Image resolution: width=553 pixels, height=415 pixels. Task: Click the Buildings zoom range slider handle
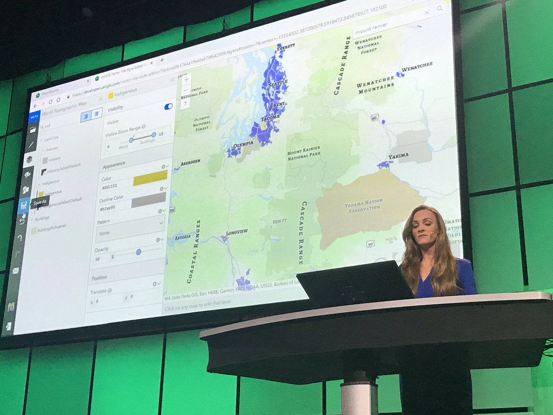153,134
